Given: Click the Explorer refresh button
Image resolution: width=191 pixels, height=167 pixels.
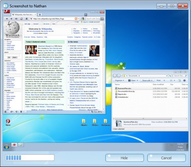Looking at the screenshot, I should (x=170, y=76).
